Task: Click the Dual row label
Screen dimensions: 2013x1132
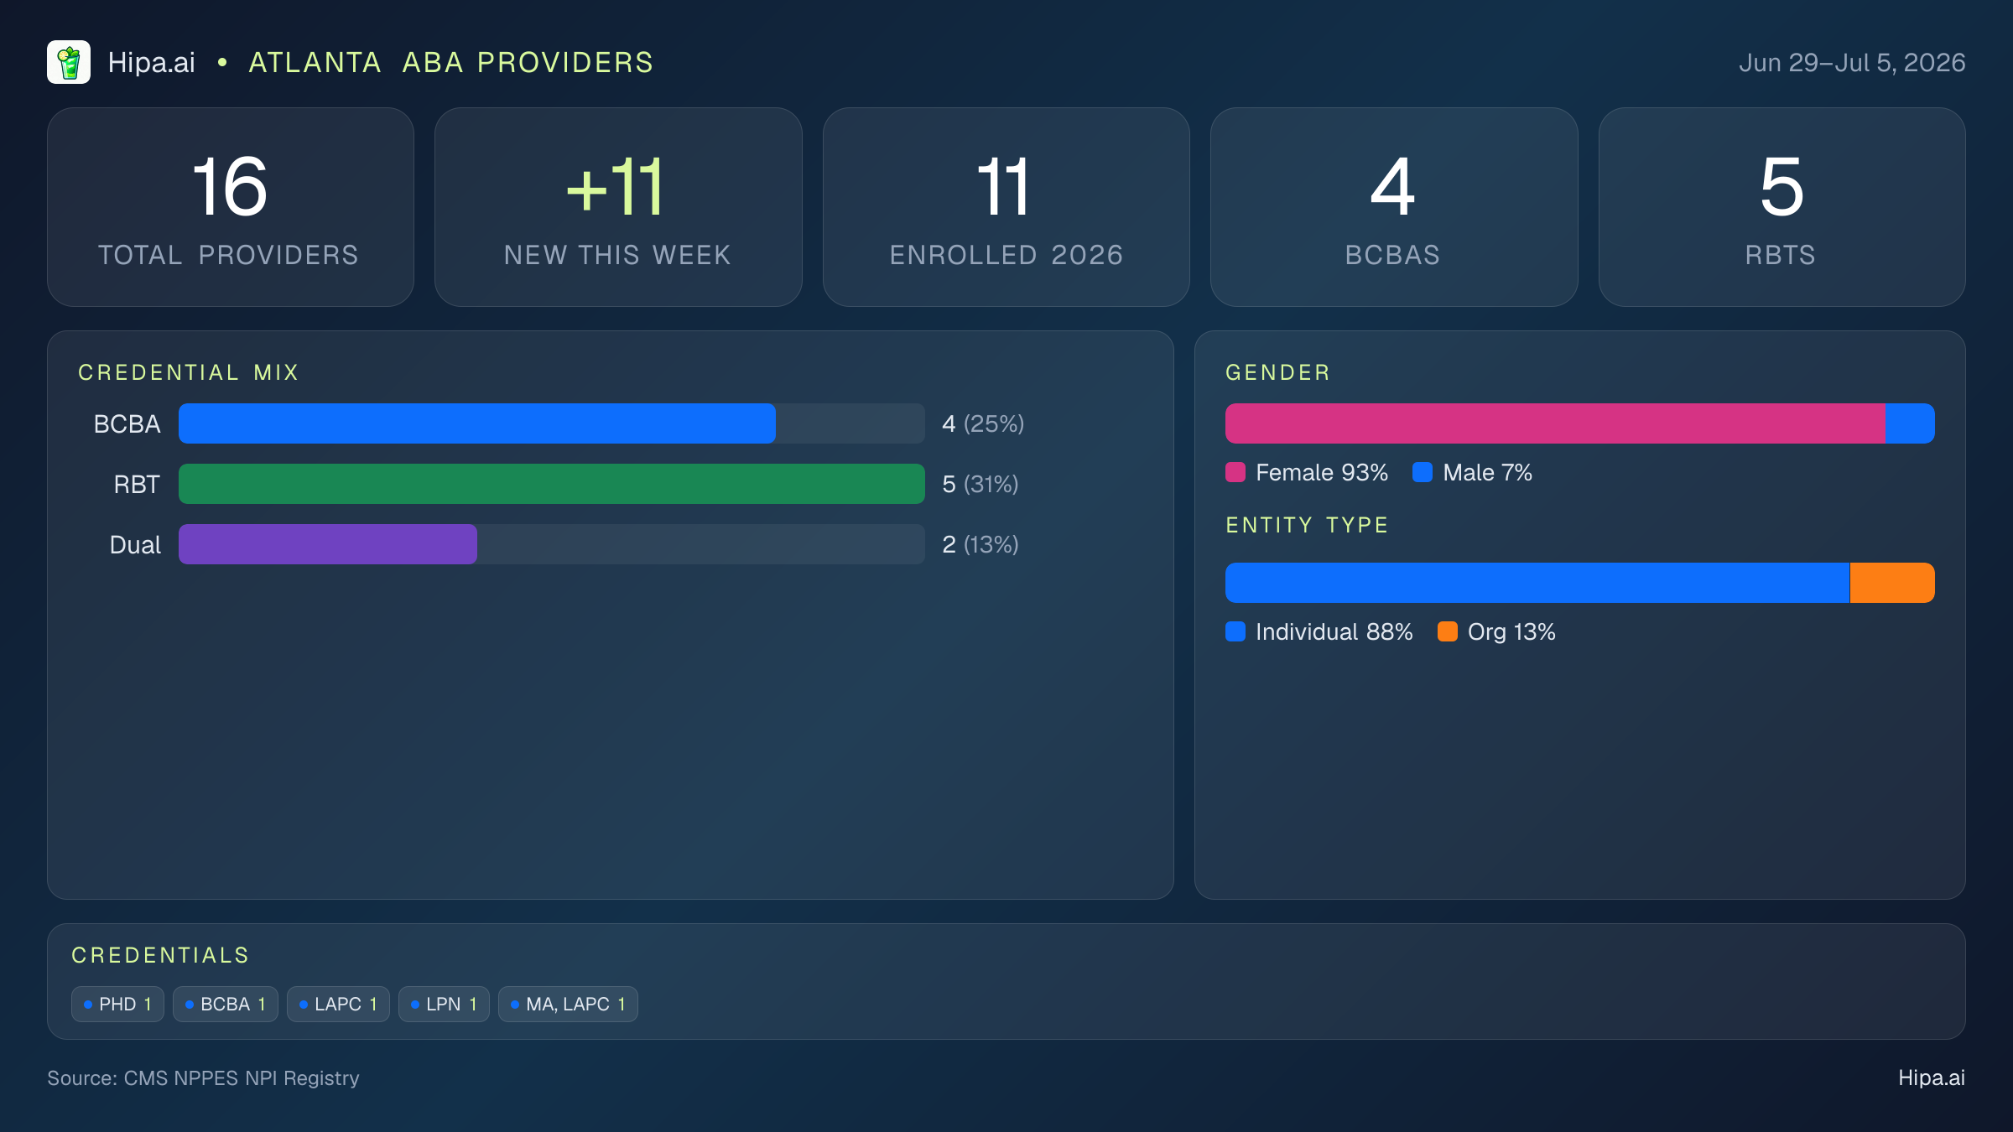Action: [x=135, y=545]
